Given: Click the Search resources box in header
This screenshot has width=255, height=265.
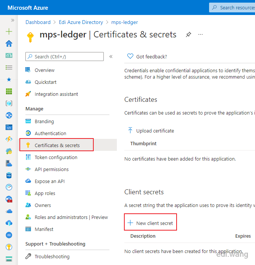Looking at the screenshot, I should (x=232, y=7).
